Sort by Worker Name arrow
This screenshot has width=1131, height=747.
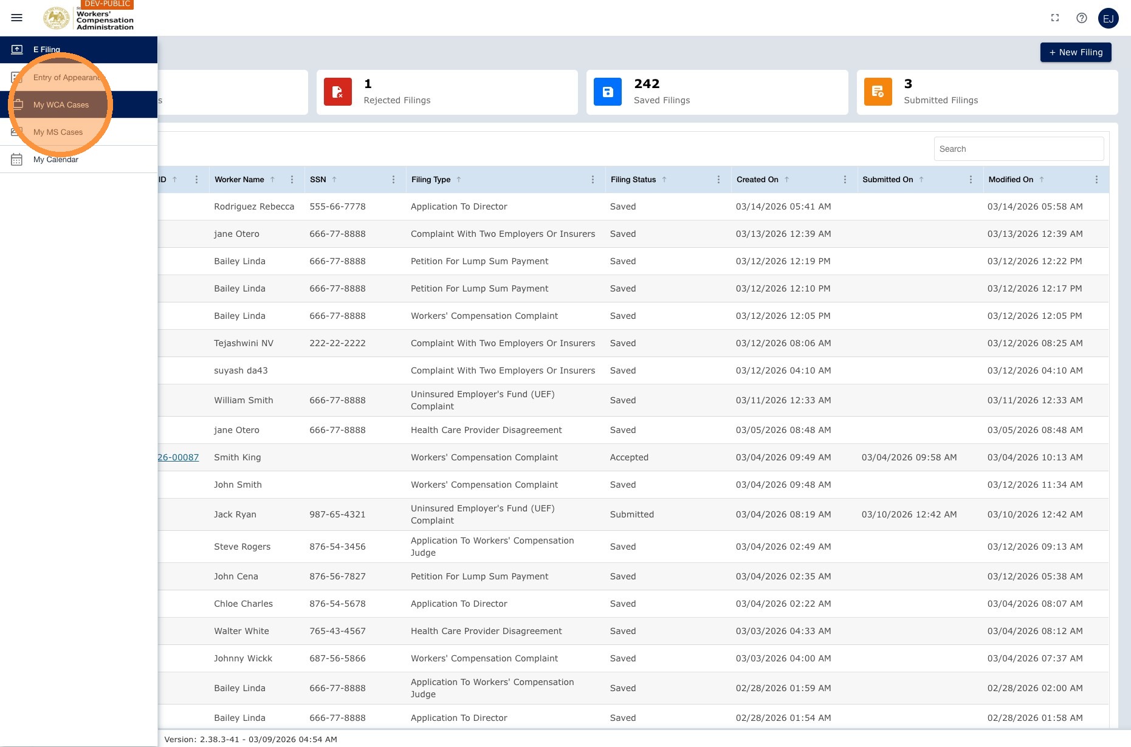pyautogui.click(x=273, y=180)
